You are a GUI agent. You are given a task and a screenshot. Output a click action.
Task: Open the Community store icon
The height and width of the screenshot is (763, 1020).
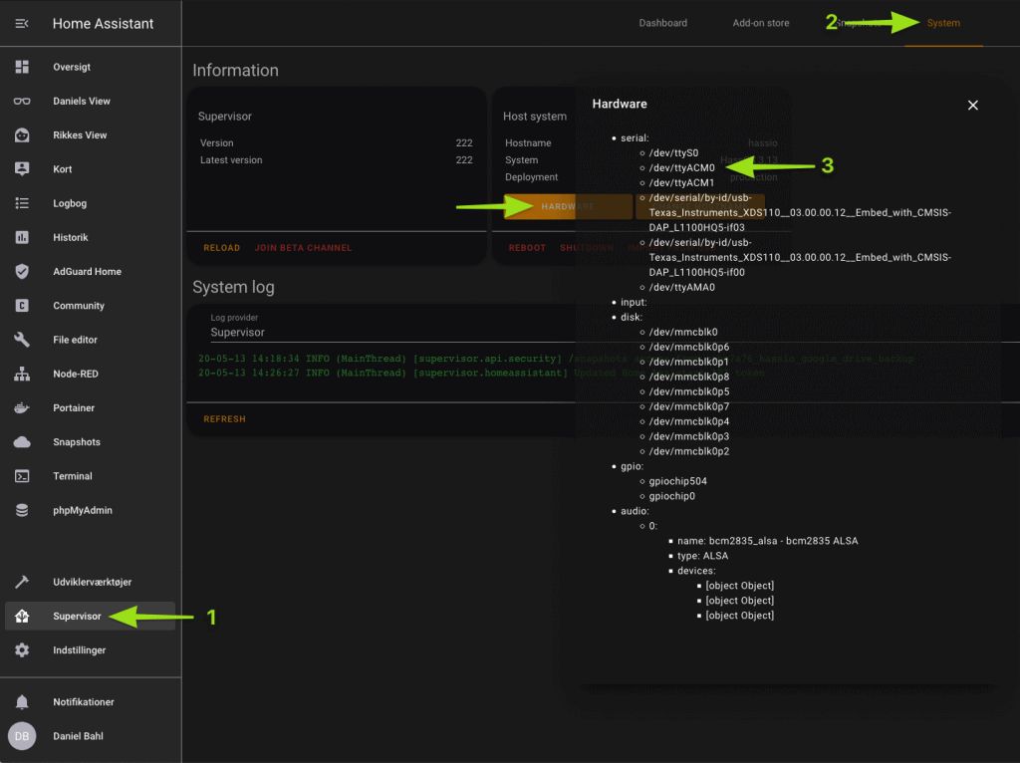tap(22, 306)
